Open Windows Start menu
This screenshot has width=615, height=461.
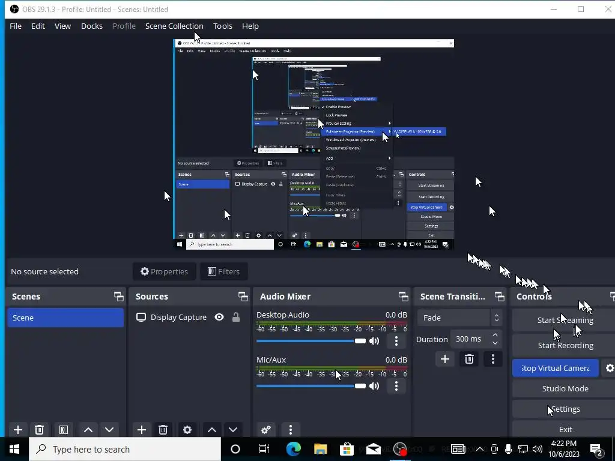(14, 449)
